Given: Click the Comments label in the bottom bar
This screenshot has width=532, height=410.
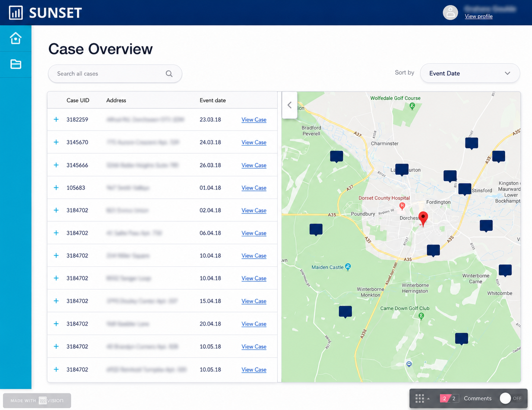Looking at the screenshot, I should 478,398.
